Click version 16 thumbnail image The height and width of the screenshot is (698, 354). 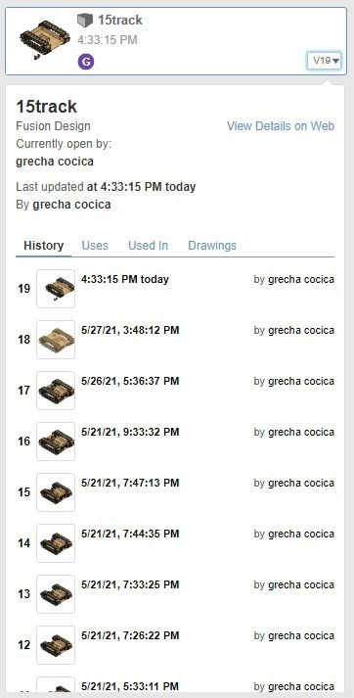[56, 442]
